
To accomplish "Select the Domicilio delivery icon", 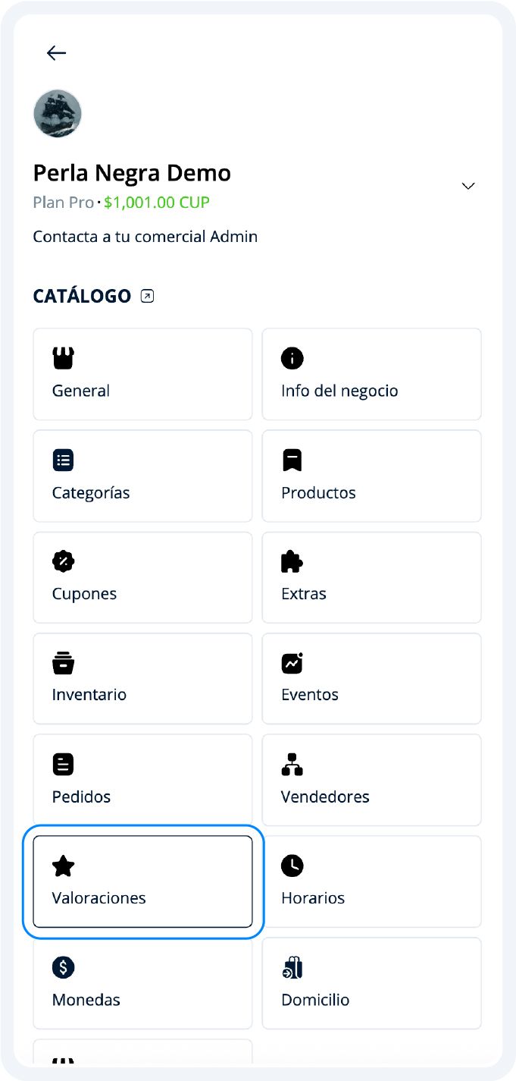I will coord(292,967).
